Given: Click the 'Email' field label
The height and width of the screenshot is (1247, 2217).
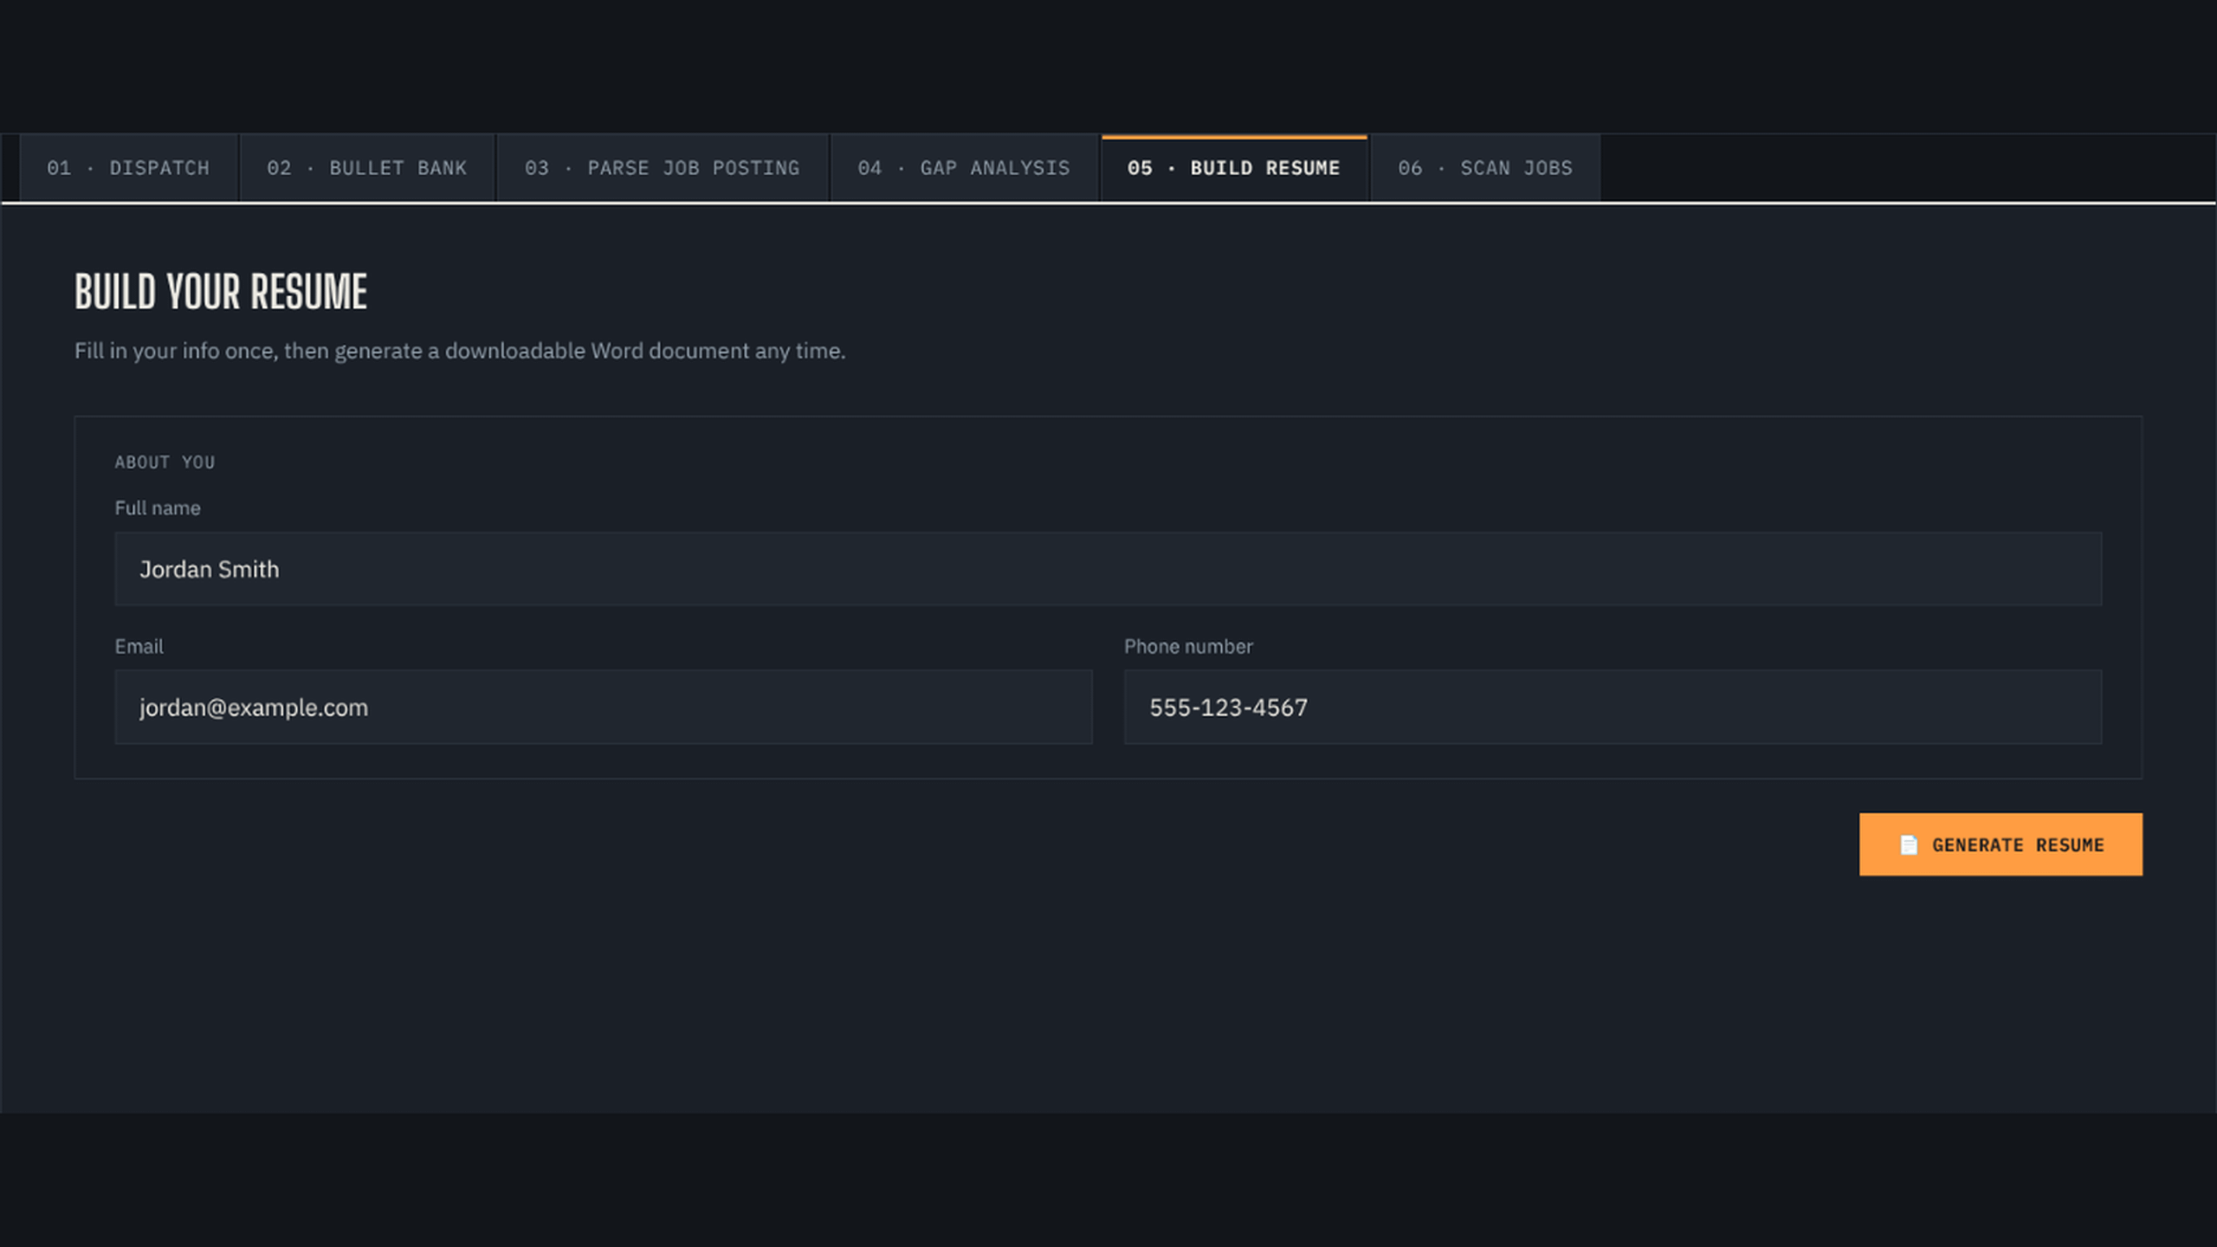Looking at the screenshot, I should click(x=139, y=647).
